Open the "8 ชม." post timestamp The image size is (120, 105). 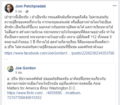[x=19, y=11]
